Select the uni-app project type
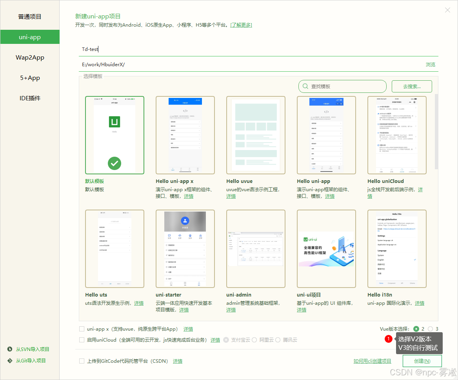The image size is (458, 380). tap(30, 37)
